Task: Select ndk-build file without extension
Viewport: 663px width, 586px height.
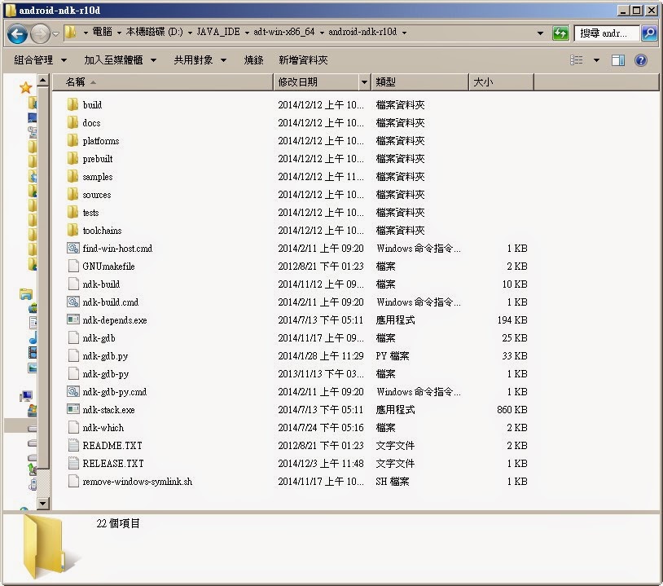Action: coord(101,284)
